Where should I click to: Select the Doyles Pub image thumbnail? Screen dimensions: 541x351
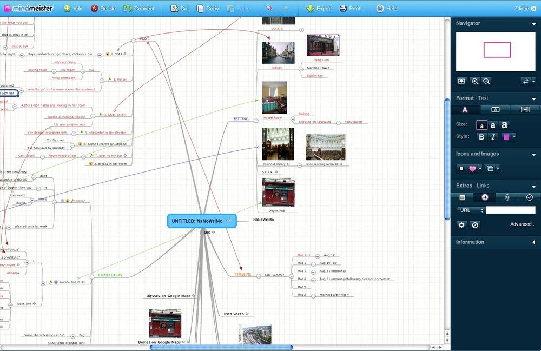coord(279,193)
